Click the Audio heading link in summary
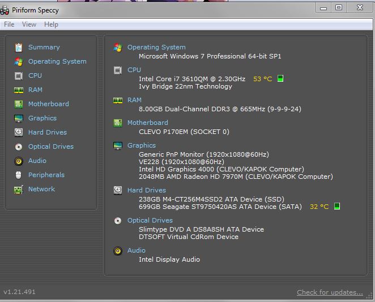Image resolution: width=375 pixels, height=302 pixels. click(x=137, y=250)
